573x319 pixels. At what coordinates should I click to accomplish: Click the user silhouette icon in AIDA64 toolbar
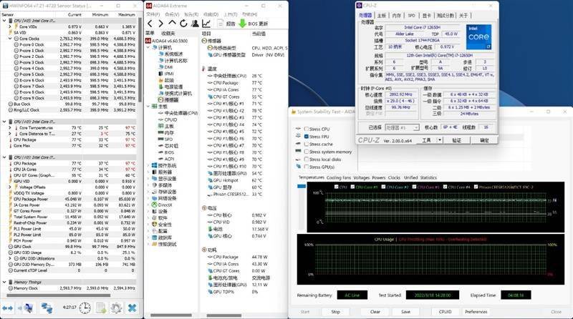[195, 24]
